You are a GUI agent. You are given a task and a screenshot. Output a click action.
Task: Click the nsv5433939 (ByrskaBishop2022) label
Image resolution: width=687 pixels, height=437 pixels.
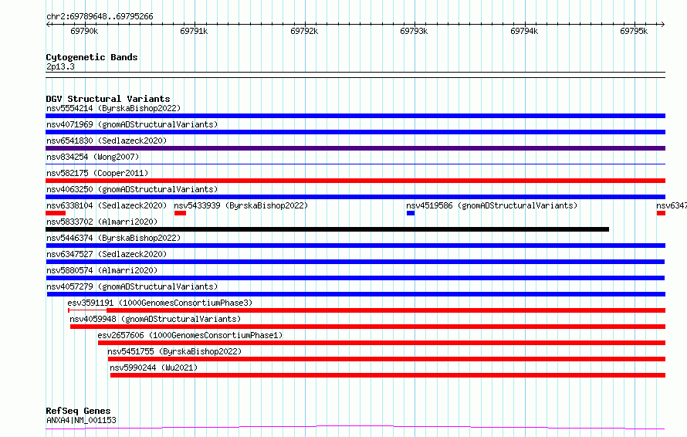[241, 205]
